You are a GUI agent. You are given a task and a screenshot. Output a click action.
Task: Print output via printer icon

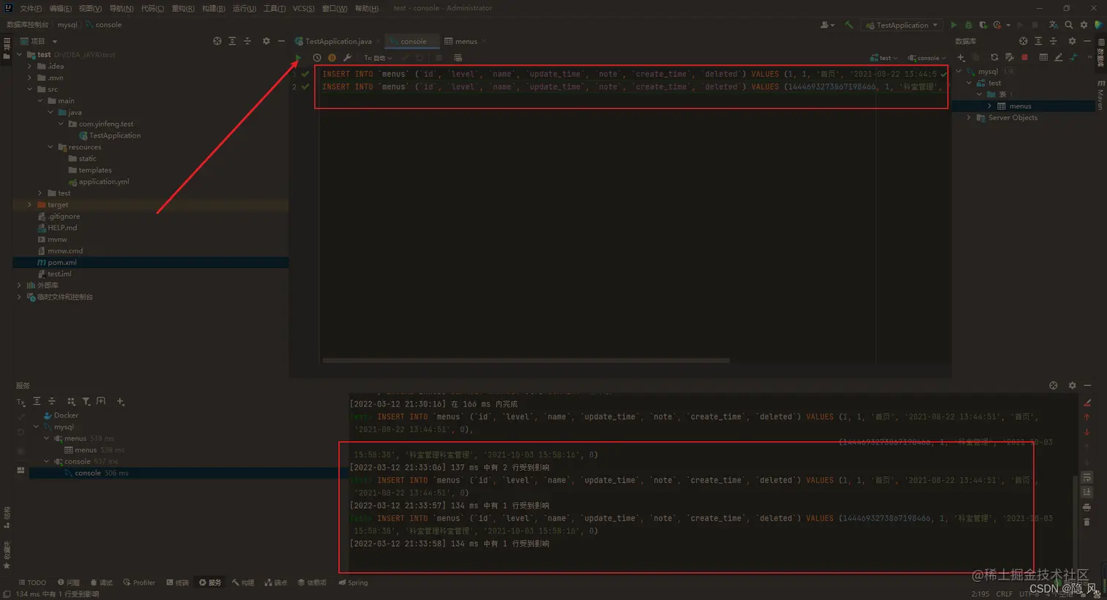1086,507
